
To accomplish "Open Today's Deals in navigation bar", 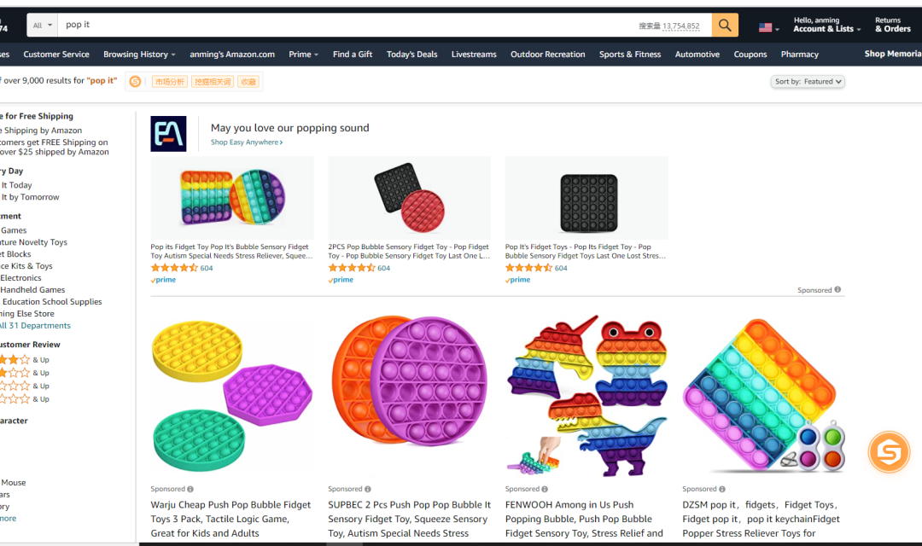I will coord(411,54).
